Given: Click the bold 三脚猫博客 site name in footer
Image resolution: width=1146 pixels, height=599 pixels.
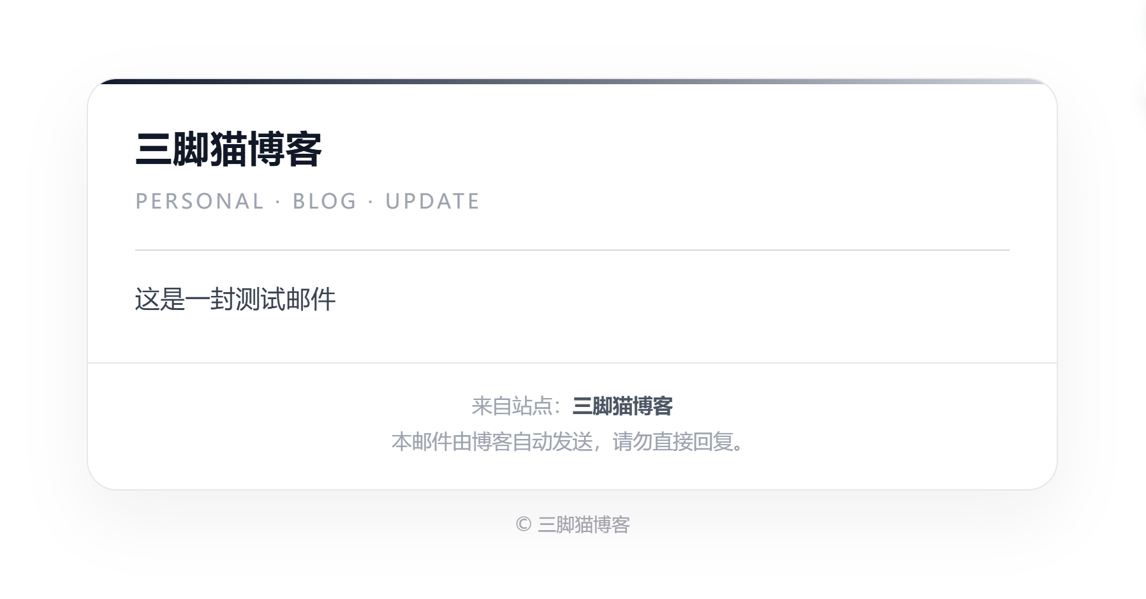Looking at the screenshot, I should click(622, 406).
